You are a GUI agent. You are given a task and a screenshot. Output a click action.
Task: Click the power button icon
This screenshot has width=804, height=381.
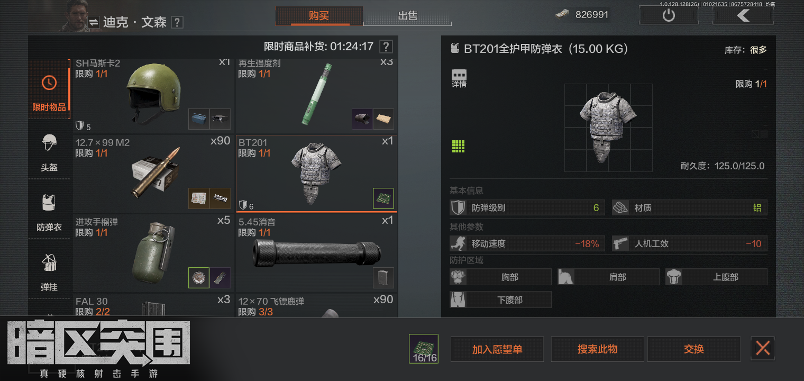[669, 15]
